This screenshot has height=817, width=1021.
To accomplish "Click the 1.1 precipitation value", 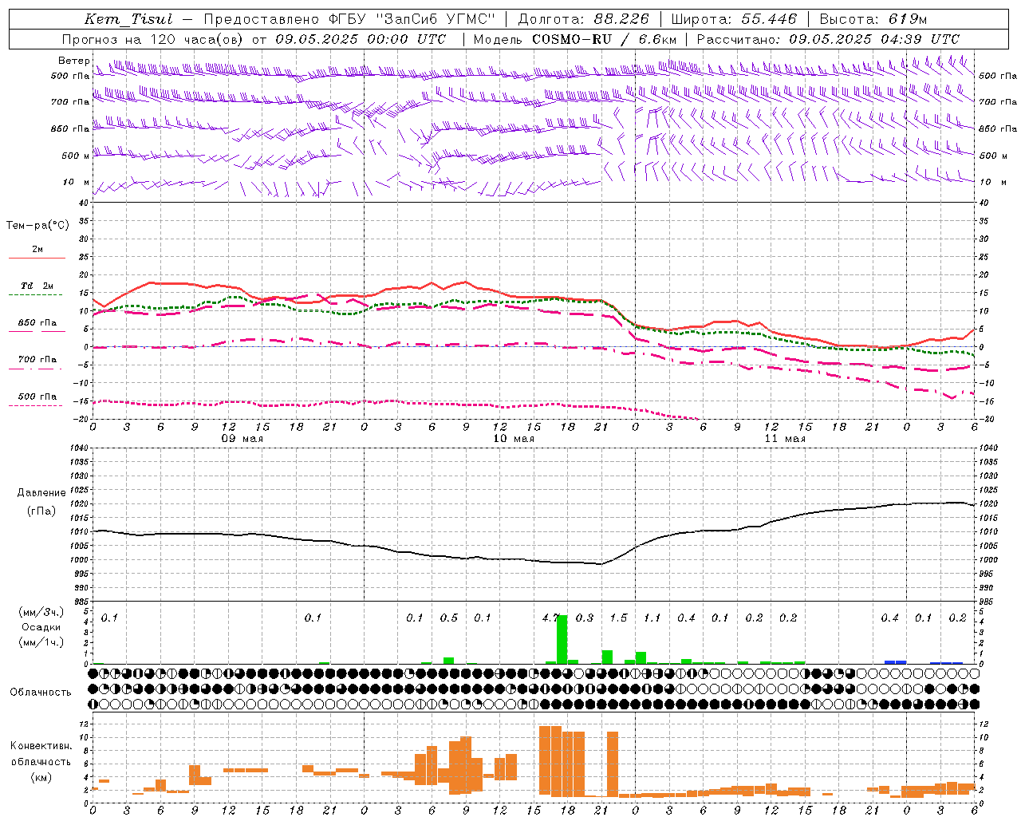I will pyautogui.click(x=652, y=618).
